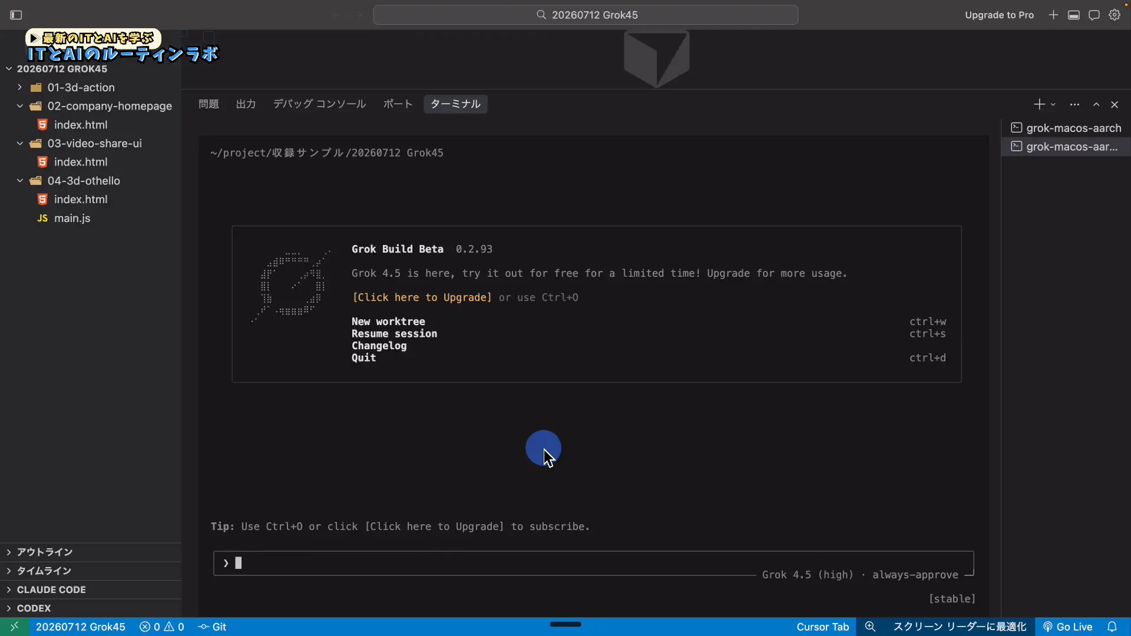Screen dimensions: 1131x636
Task: Close the terminal panel with X
Action: 1115,104
